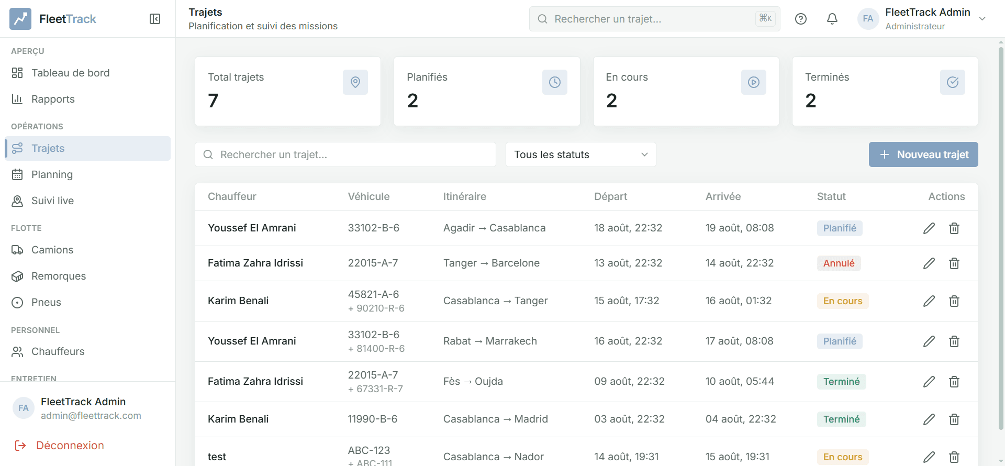The image size is (1005, 466).
Task: Edit the Rabat → Marrakech trip
Action: tap(929, 341)
